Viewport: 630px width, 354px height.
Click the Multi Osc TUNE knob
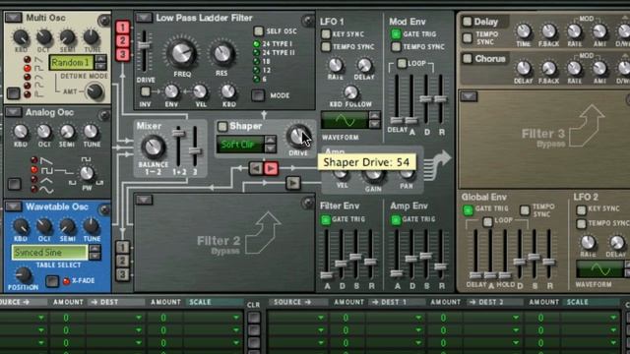pos(91,37)
